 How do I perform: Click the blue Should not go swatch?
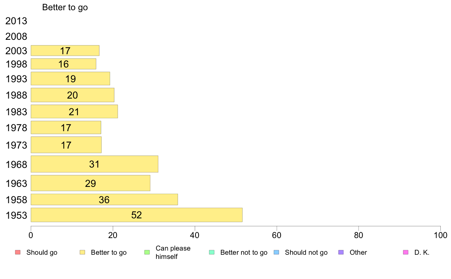pyautogui.click(x=276, y=252)
